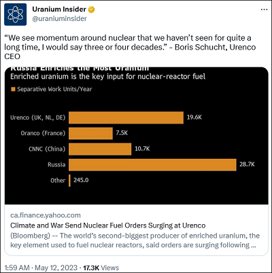Click the 1:59 AM timestamp
Image resolution: width=272 pixels, height=273 pixels.
[x=17, y=268]
